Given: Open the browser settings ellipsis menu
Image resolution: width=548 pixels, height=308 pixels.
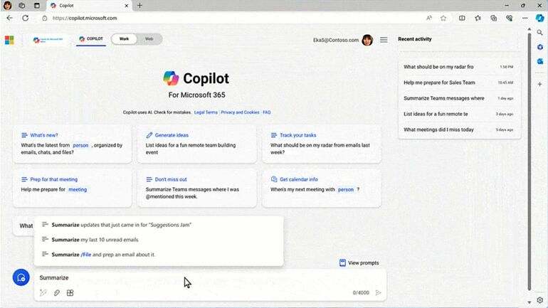Looking at the screenshot, I should pyautogui.click(x=525, y=18).
